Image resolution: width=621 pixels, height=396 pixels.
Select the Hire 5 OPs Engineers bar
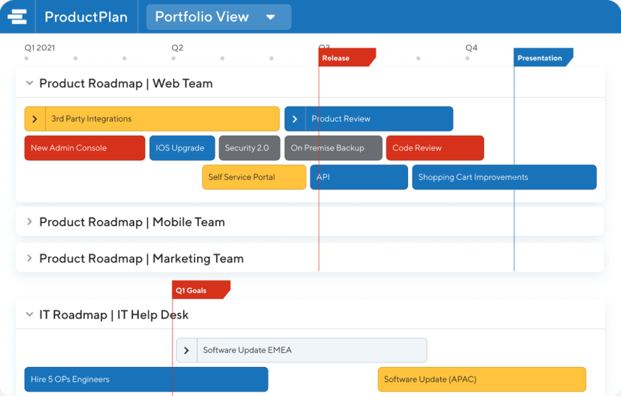pyautogui.click(x=146, y=379)
